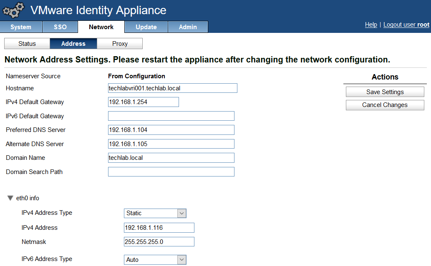431x266 pixels.
Task: Click the 'Hostname' label
Action: pyautogui.click(x=20, y=88)
